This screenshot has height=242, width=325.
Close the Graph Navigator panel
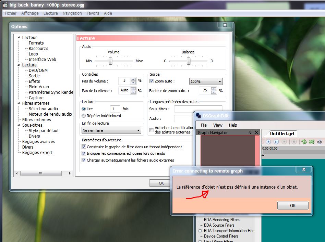click(256, 132)
